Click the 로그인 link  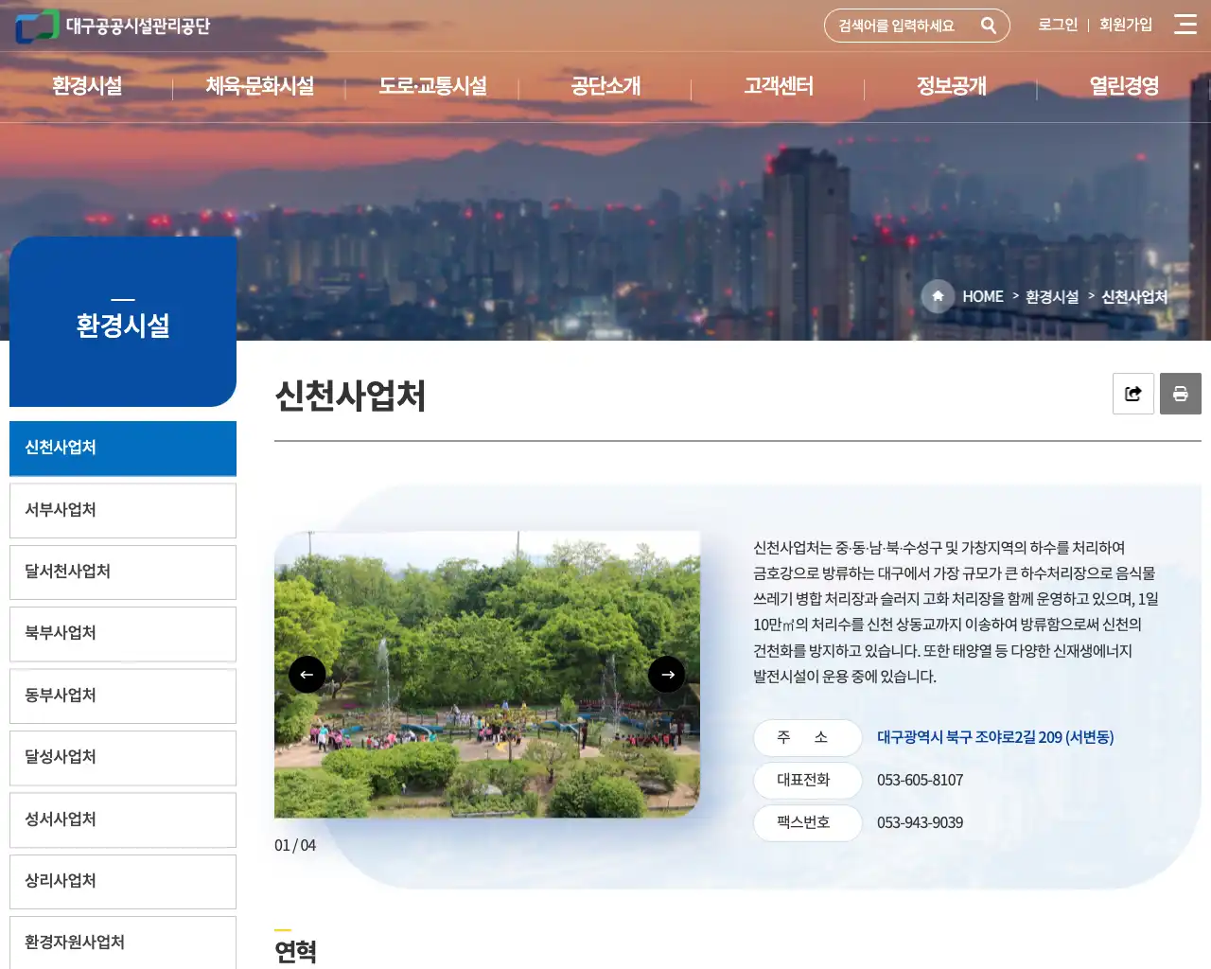tap(1057, 26)
